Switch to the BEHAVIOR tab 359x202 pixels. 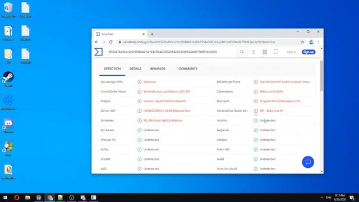coord(158,68)
